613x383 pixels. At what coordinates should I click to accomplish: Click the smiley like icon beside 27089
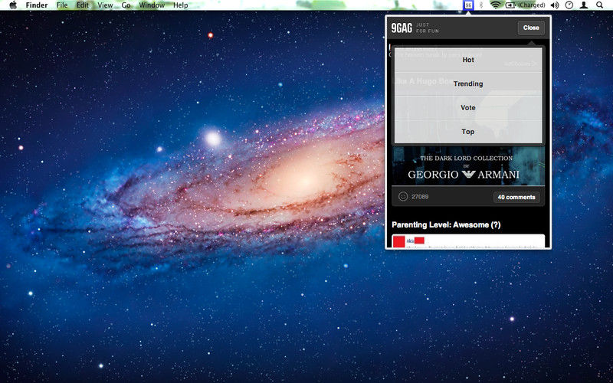[403, 197]
